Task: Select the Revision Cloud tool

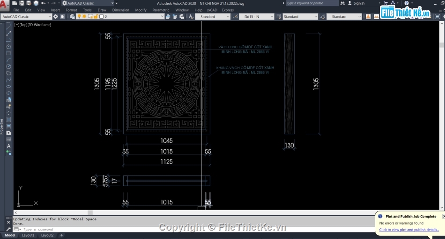Action: tap(9, 73)
